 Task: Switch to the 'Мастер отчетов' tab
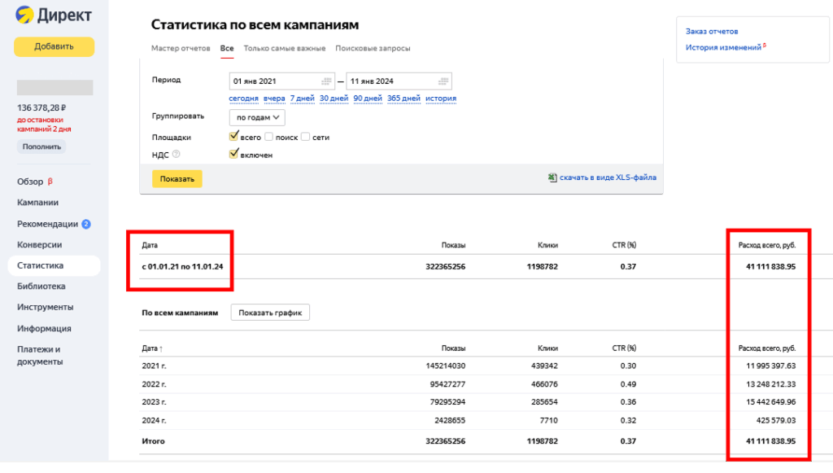pos(181,48)
